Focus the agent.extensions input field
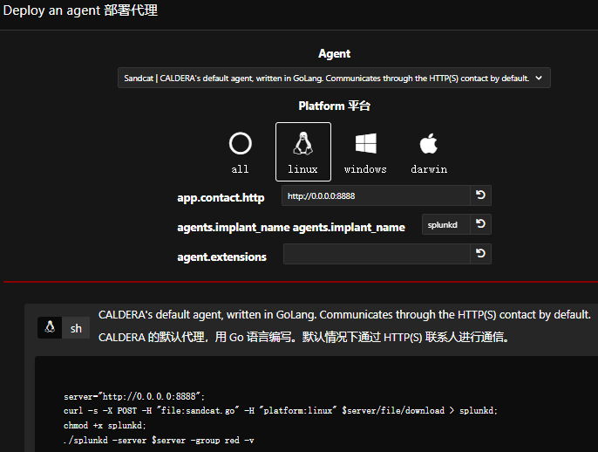Screen dimensions: 598x452 click(377, 254)
